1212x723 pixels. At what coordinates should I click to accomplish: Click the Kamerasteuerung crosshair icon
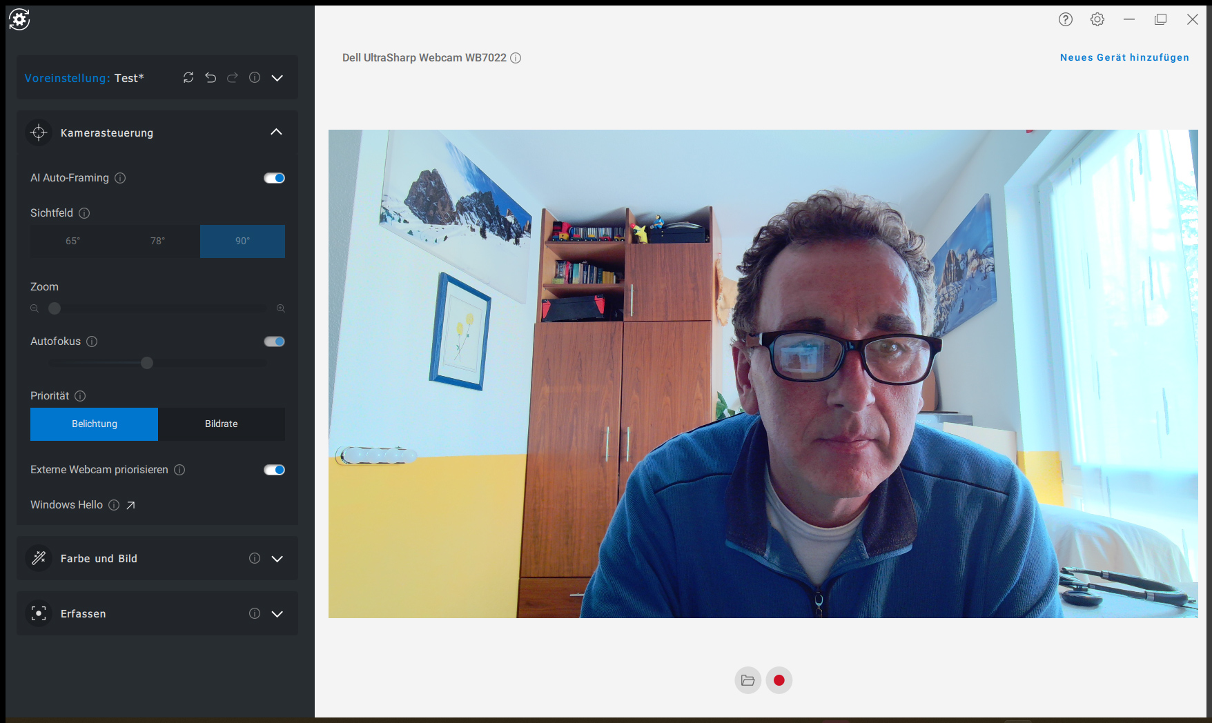click(39, 132)
